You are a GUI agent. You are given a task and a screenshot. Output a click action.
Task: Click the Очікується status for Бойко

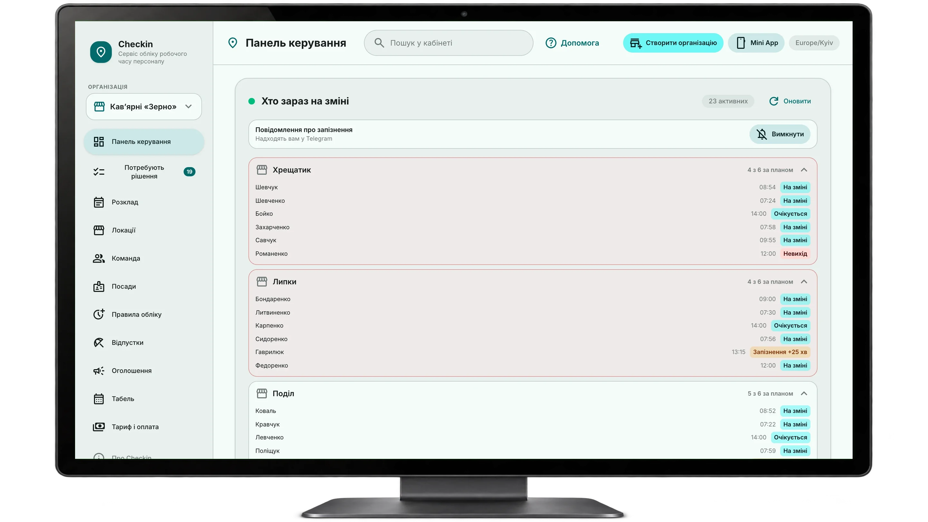pos(790,214)
